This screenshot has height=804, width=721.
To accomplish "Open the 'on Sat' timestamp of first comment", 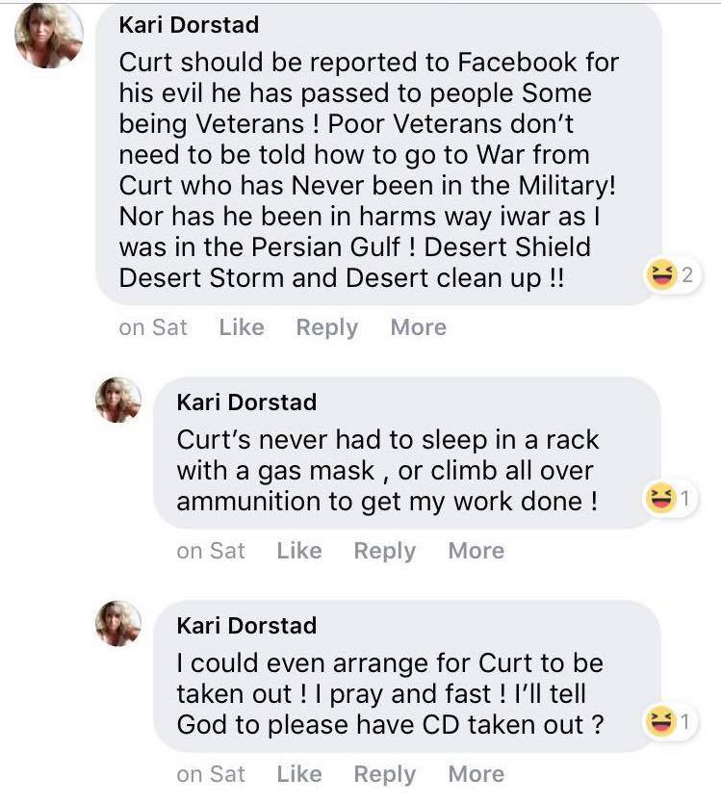I will click(153, 327).
